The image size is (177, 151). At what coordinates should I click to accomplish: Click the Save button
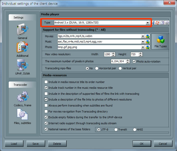[36, 144]
